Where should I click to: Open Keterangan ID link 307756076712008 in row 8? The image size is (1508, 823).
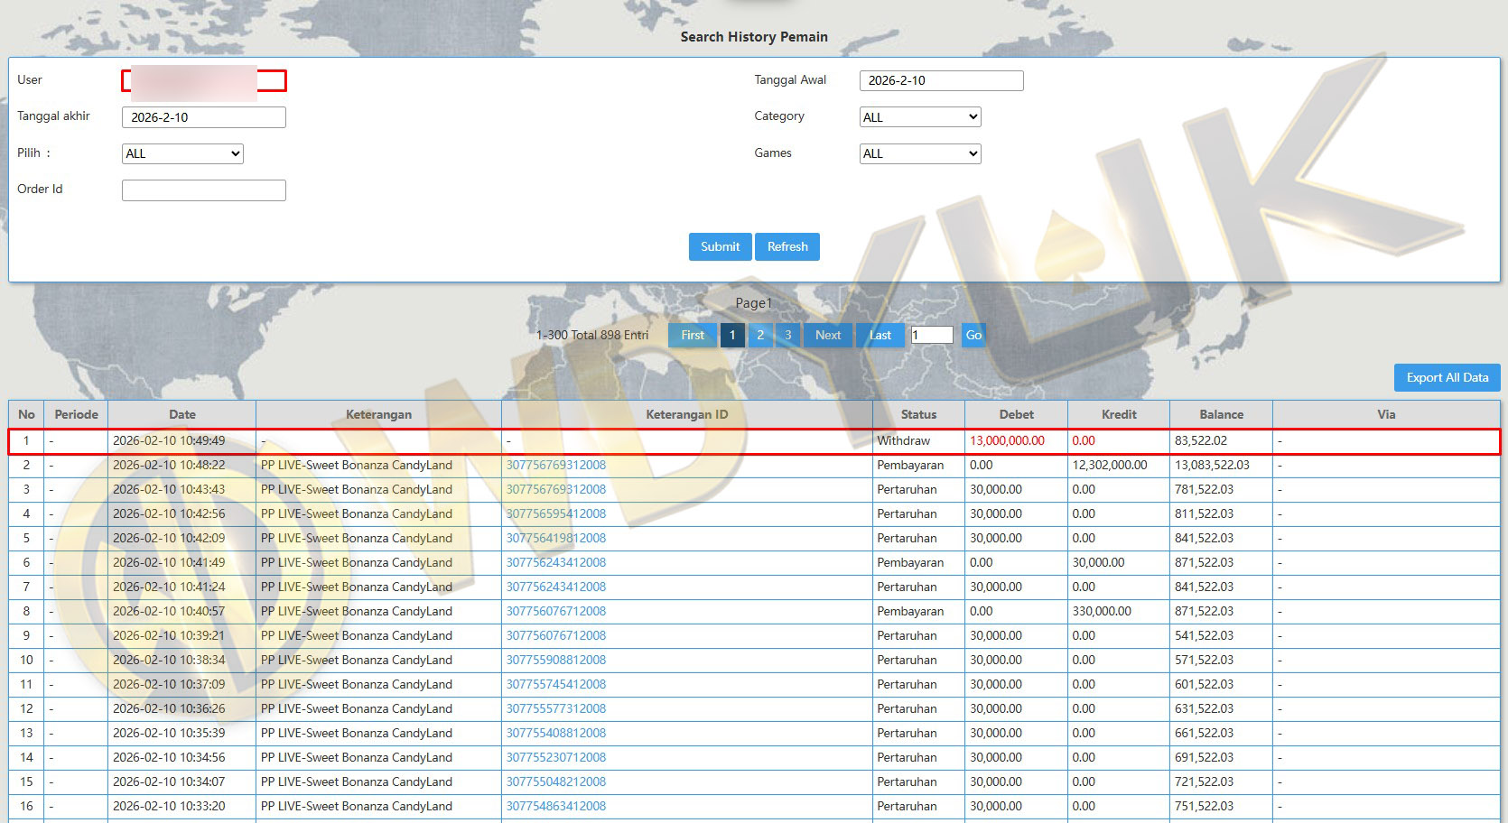[555, 611]
